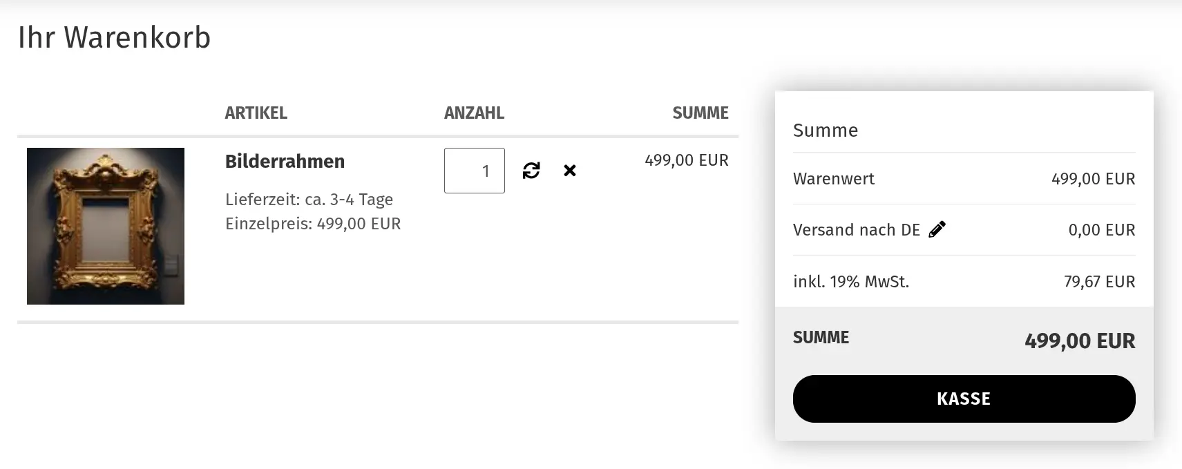Click the Versand nach DE label
The width and height of the screenshot is (1182, 469).
857,230
